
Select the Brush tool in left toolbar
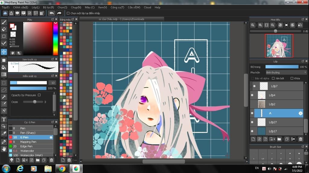[x=4, y=22]
